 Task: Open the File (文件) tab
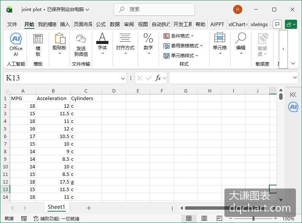point(12,24)
